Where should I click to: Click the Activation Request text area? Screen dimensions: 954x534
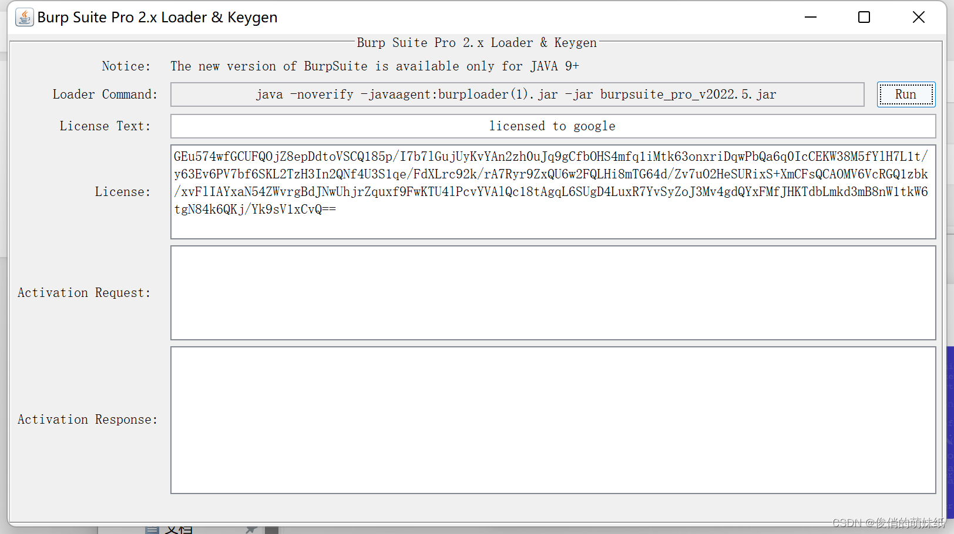point(553,293)
